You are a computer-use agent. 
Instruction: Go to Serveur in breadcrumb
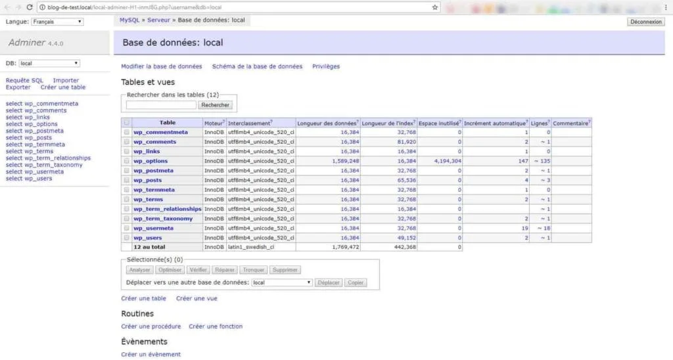click(x=158, y=20)
